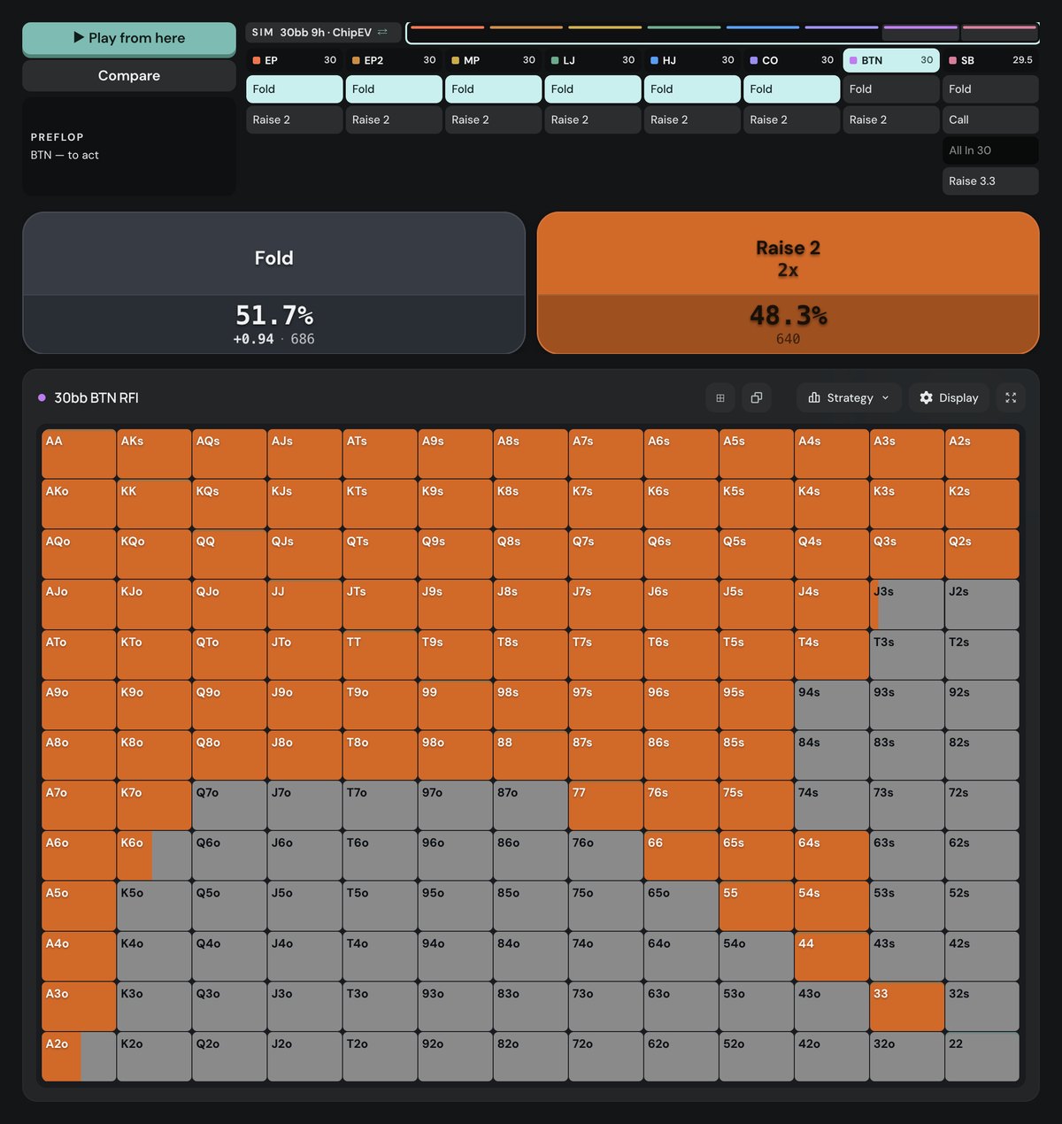Select the MP position tab

tap(493, 60)
